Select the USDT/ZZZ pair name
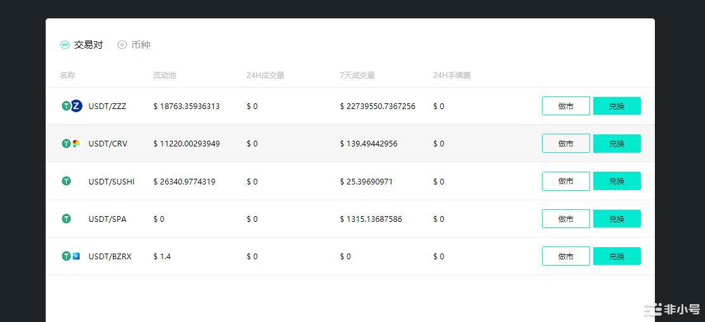 coord(107,106)
